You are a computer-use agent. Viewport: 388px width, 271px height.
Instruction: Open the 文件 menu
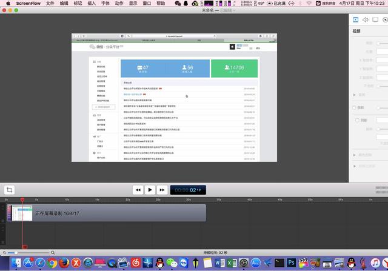click(x=50, y=4)
